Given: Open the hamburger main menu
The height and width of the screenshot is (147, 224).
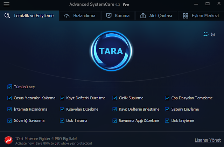Looking at the screenshot, I should 7,4.
